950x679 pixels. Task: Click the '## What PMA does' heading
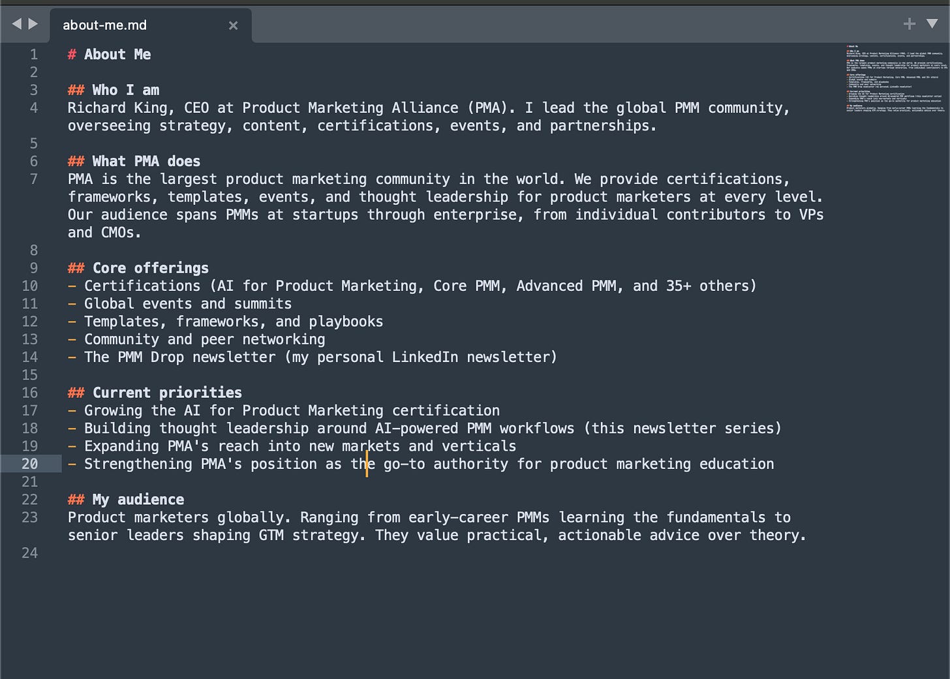click(134, 161)
